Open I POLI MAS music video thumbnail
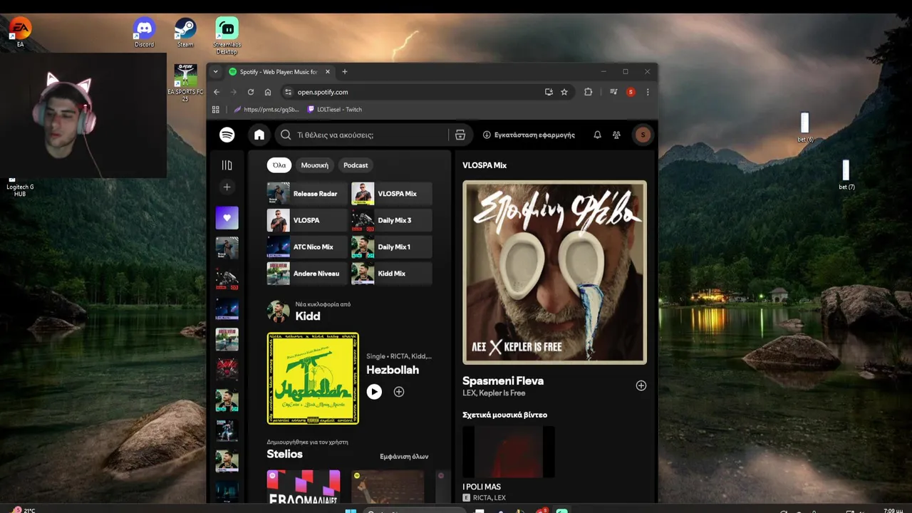The image size is (912, 513). click(509, 452)
